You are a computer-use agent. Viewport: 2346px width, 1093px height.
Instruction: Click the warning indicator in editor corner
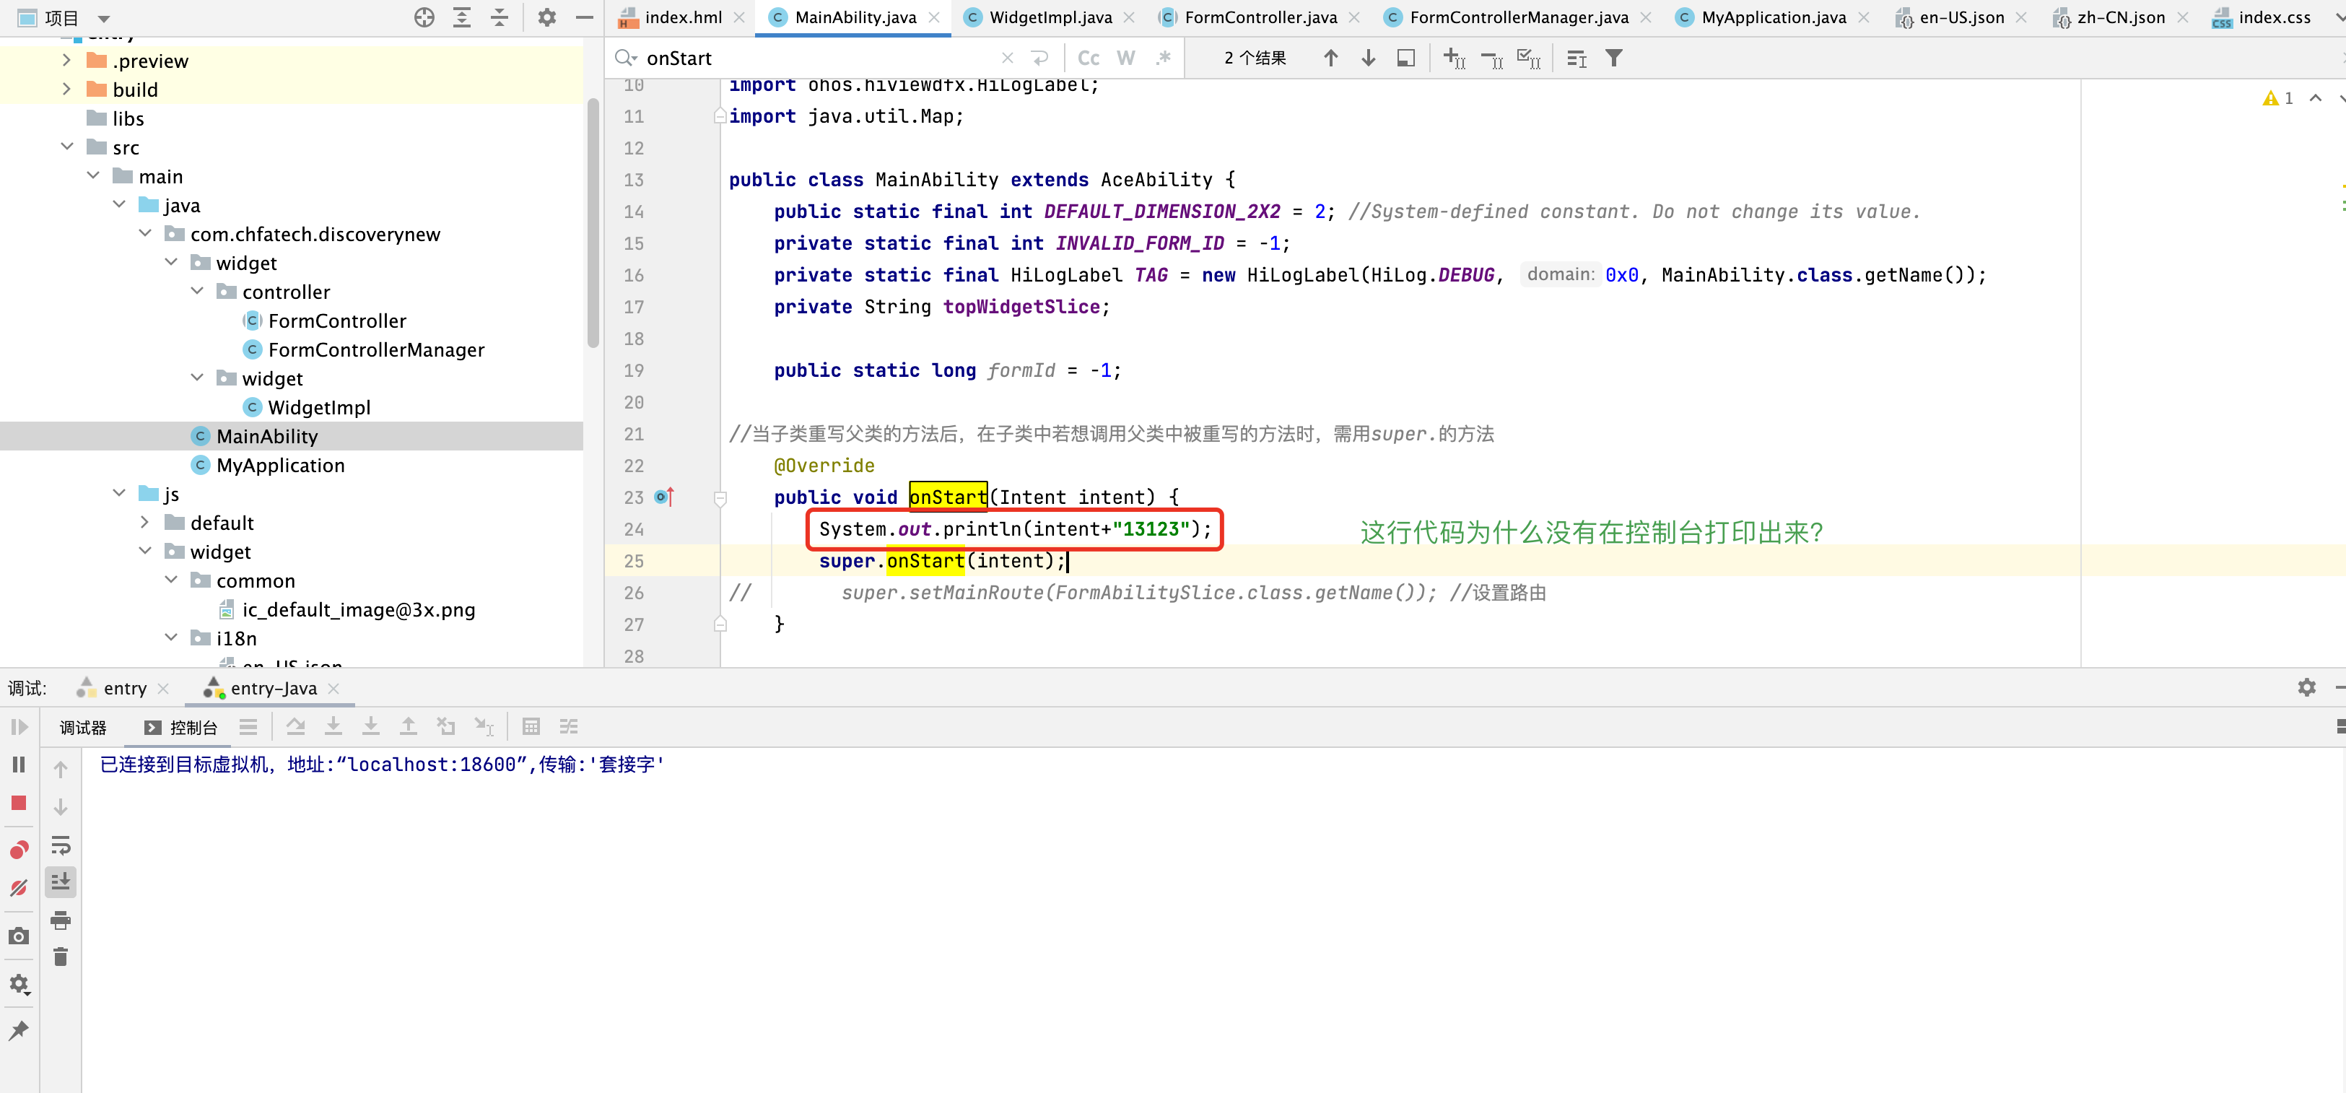point(2277,98)
